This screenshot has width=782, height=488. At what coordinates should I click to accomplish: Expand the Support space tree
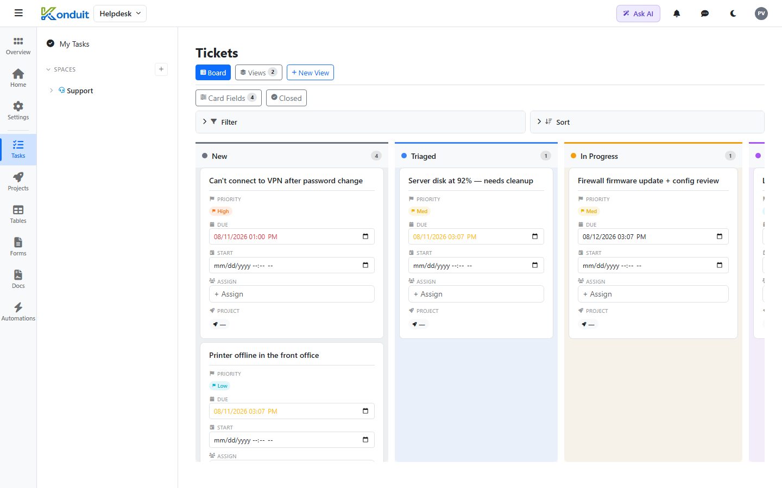coord(51,91)
